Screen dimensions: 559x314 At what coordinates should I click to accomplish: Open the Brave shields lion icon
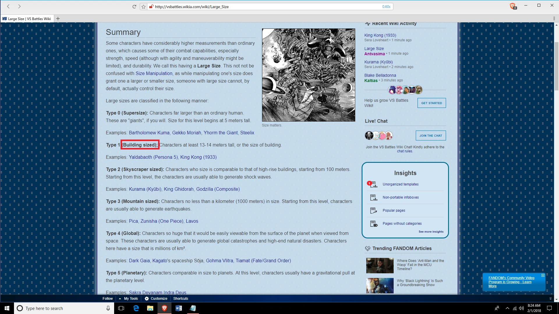tap(513, 6)
